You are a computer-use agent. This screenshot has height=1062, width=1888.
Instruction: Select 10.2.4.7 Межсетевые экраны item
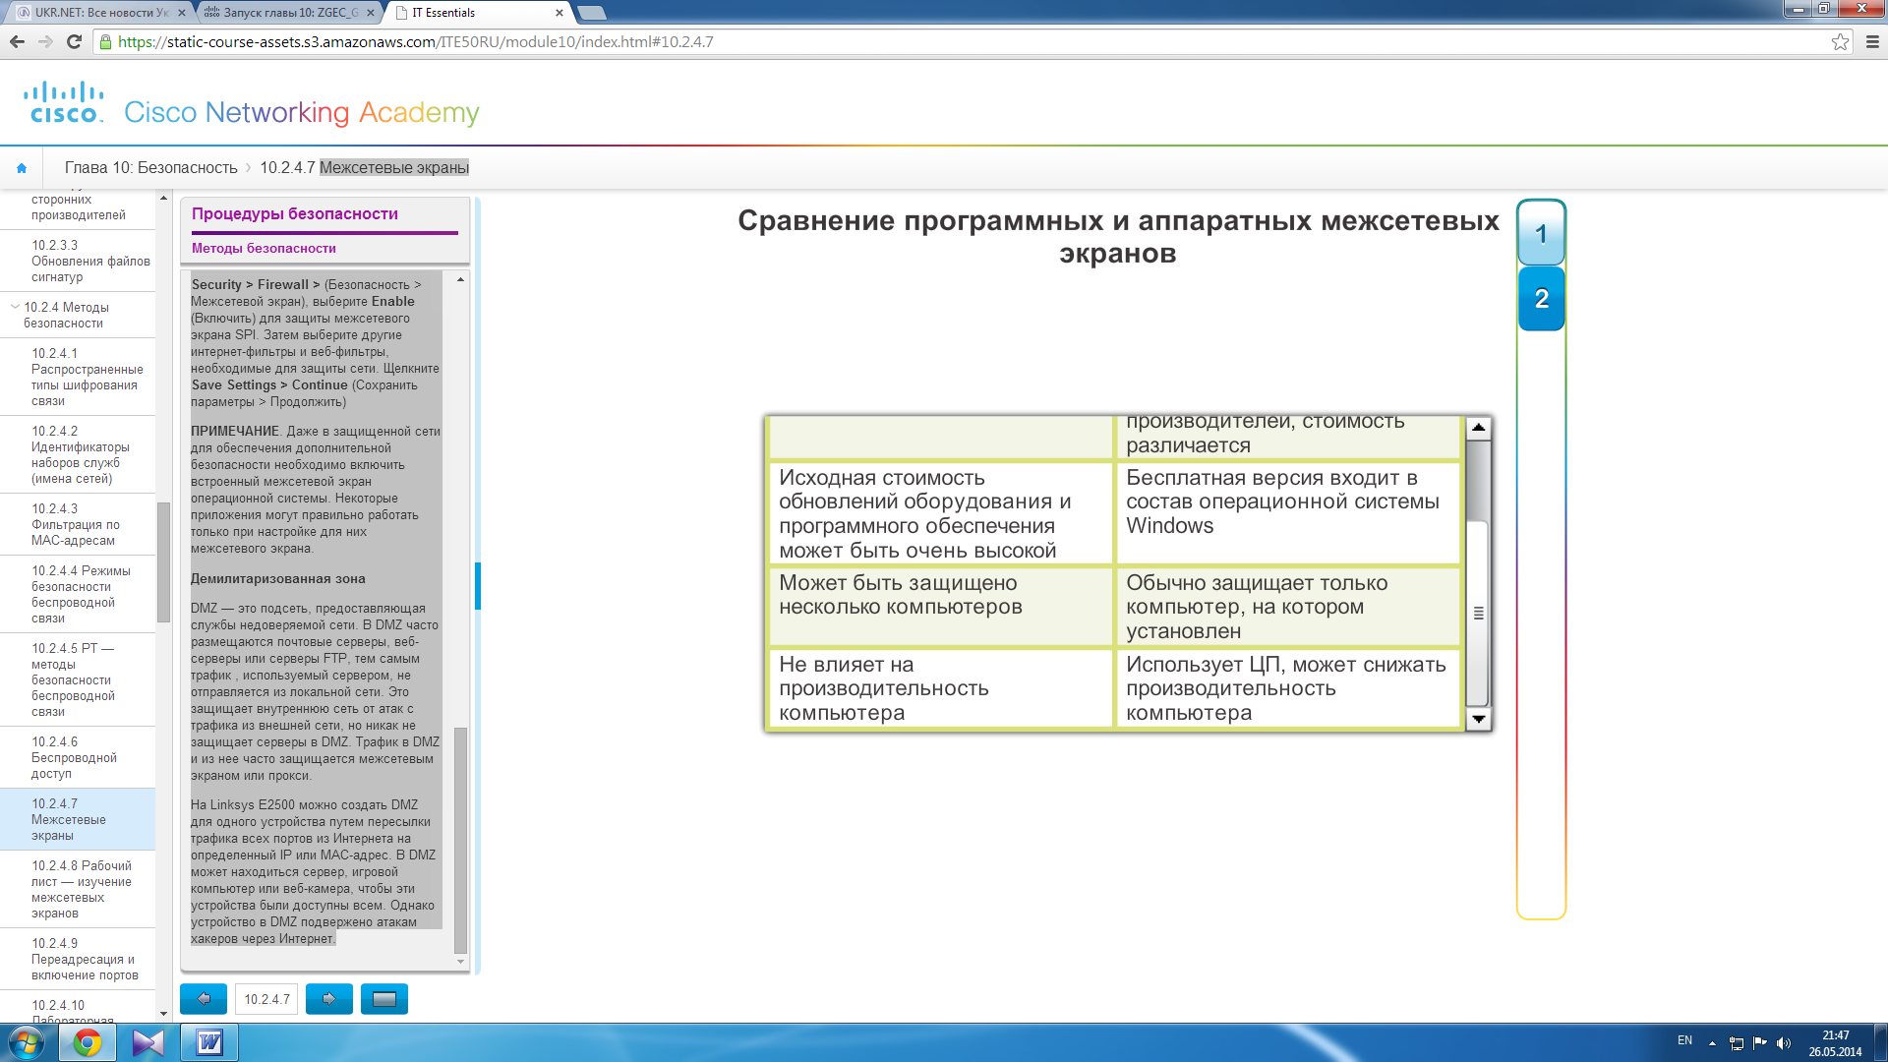click(78, 819)
